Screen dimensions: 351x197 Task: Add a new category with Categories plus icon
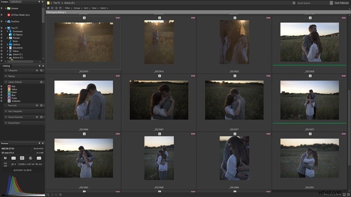click(x=37, y=70)
